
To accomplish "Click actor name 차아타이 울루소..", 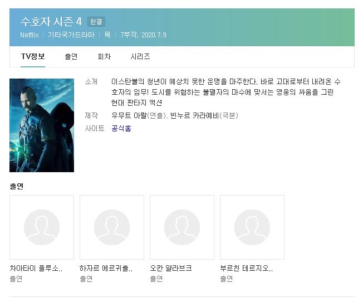I will (x=36, y=268).
